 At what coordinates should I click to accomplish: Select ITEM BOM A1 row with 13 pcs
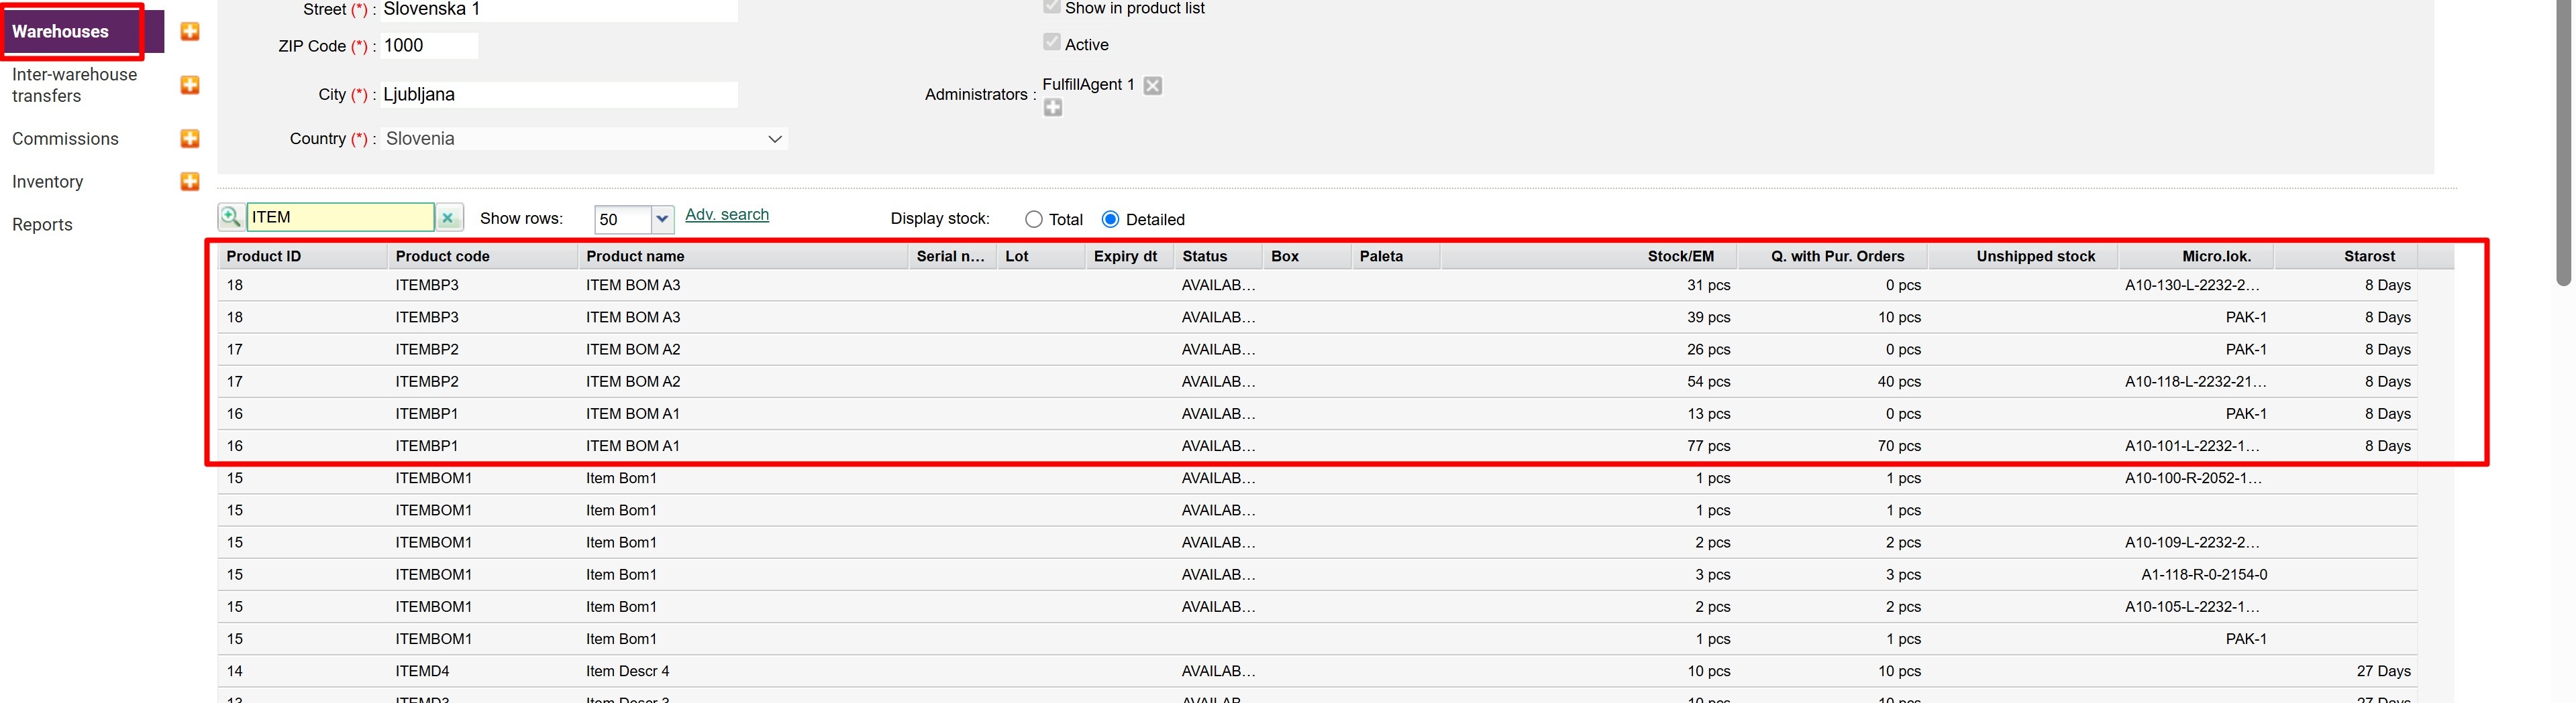click(1317, 413)
